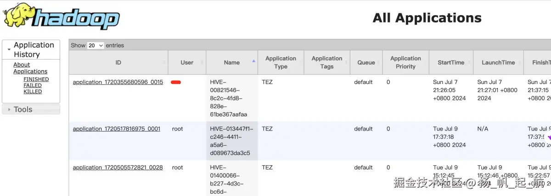Screen dimensions: 551x196
Task: Show FAILED applications list
Action: pos(33,86)
